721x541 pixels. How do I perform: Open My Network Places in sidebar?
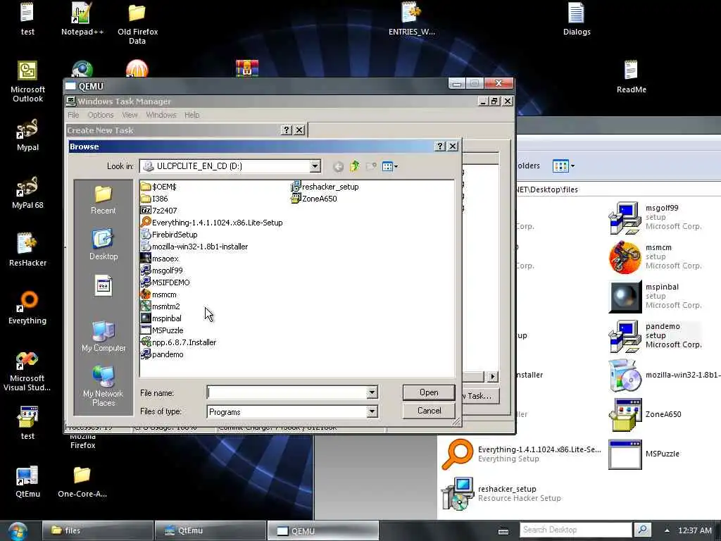pos(103,386)
